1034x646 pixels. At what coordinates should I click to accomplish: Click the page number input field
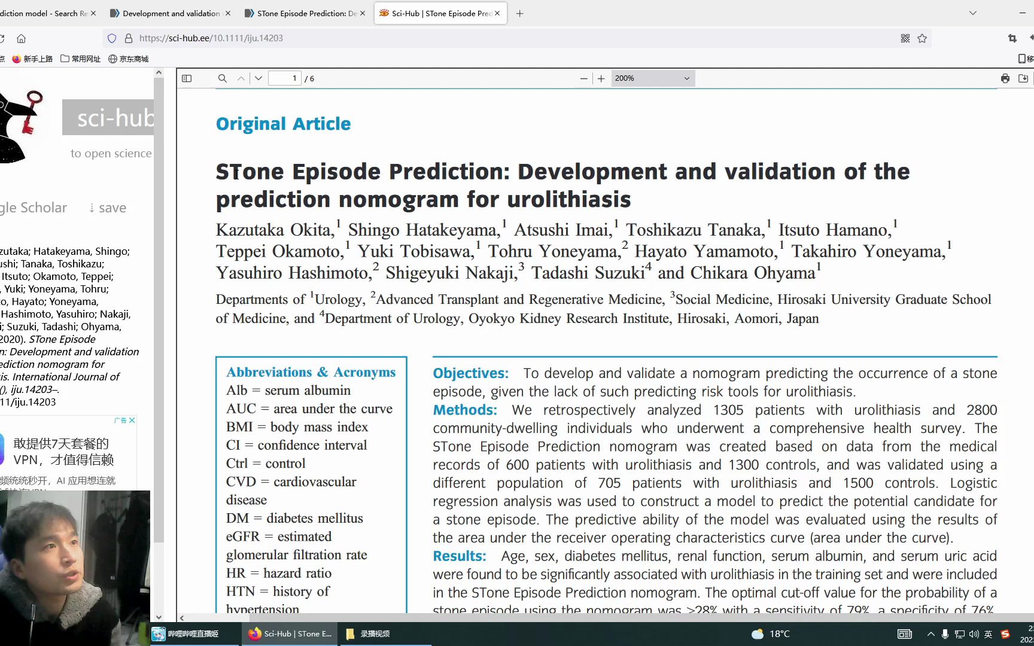click(285, 78)
